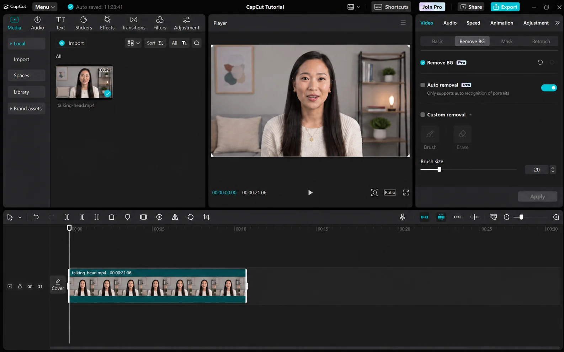This screenshot has height=352, width=564.
Task: Click the search icon in media panel
Action: pyautogui.click(x=197, y=43)
